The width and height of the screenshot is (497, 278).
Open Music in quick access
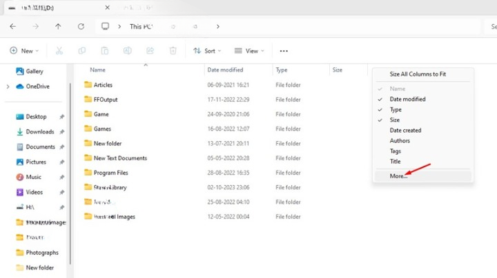[x=28, y=177]
